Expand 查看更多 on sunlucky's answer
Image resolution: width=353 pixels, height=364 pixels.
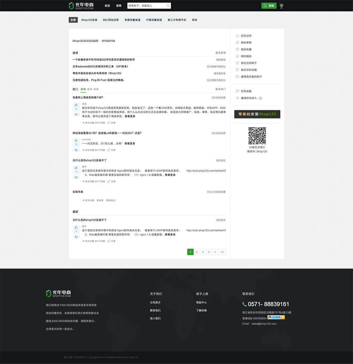coord(130,143)
